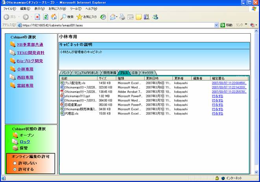Choose オープン cabinet state
Viewport: 260px width, 182px height.
coord(26,135)
